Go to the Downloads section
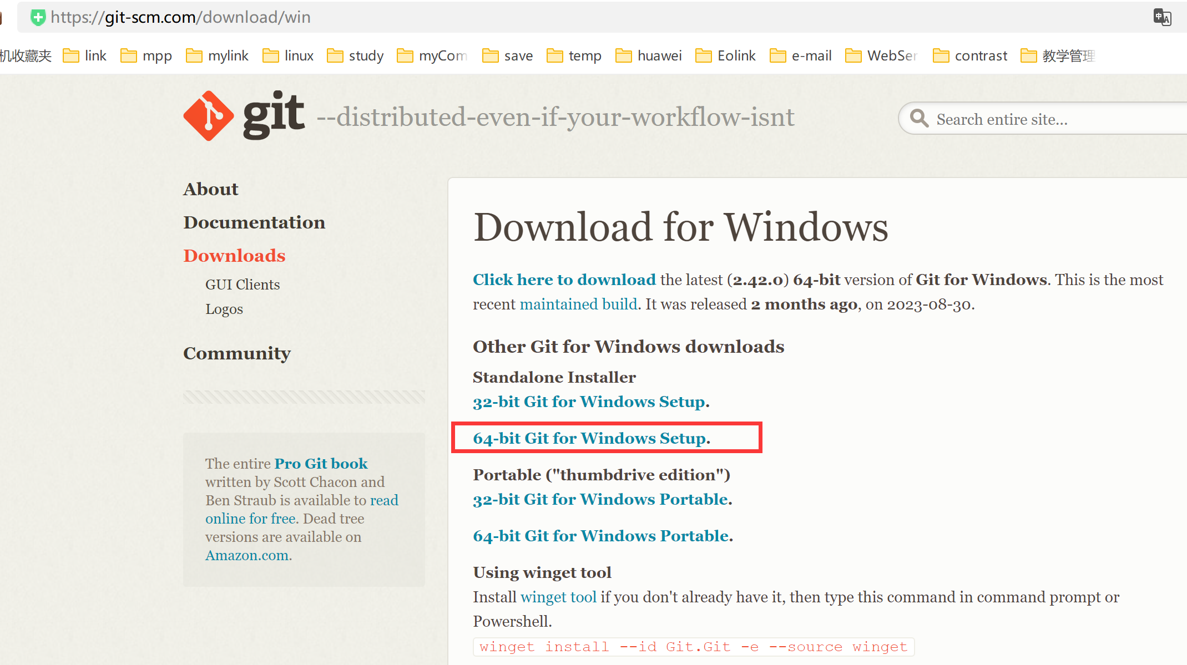 234,256
